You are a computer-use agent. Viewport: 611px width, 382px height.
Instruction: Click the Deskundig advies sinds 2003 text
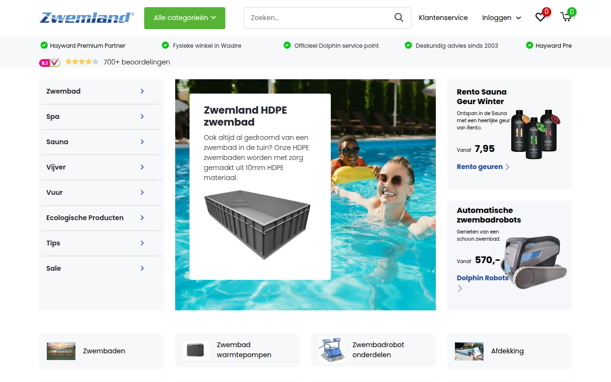(x=457, y=46)
